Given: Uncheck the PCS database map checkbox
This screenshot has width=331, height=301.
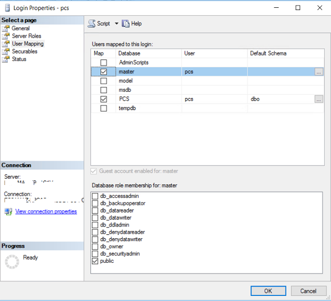Looking at the screenshot, I should pyautogui.click(x=103, y=99).
